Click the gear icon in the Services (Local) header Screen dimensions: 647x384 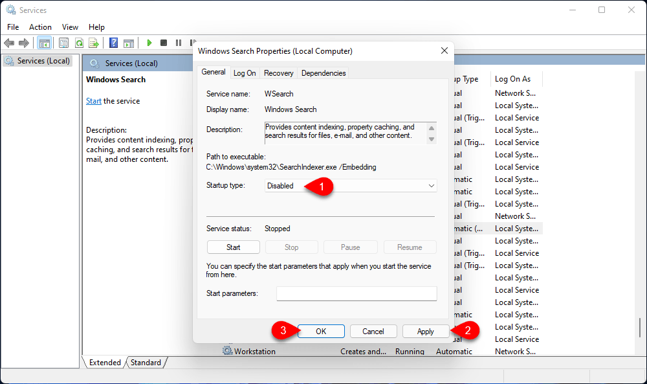(x=94, y=63)
